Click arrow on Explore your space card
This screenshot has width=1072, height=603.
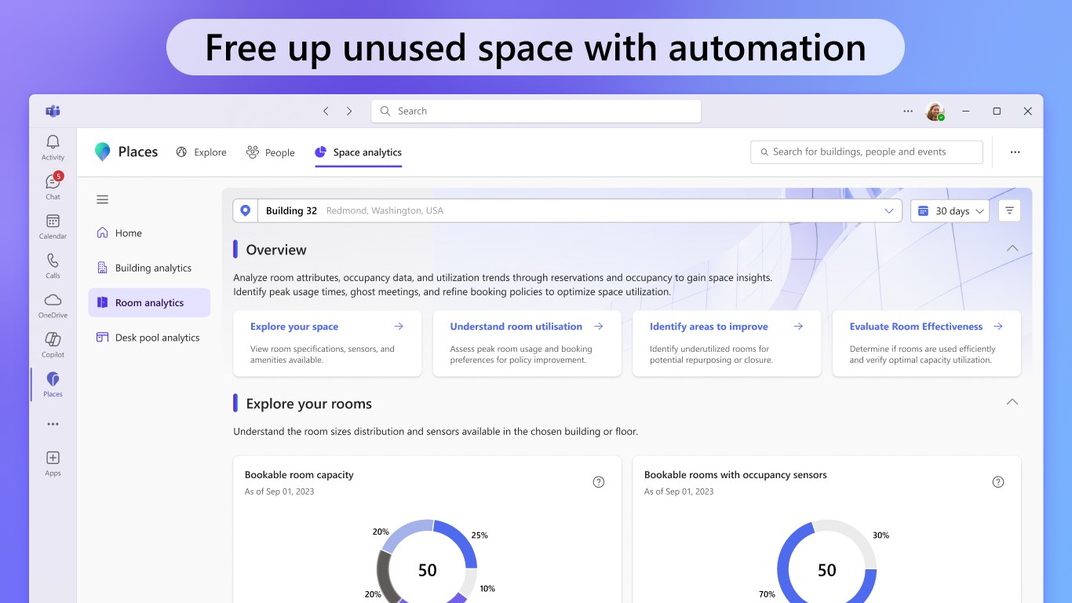(x=399, y=327)
